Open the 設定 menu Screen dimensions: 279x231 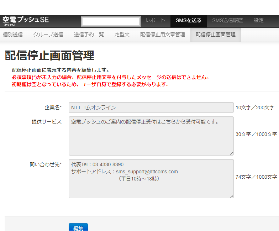point(258,21)
